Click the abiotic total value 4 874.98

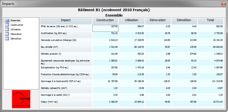tap(218, 61)
